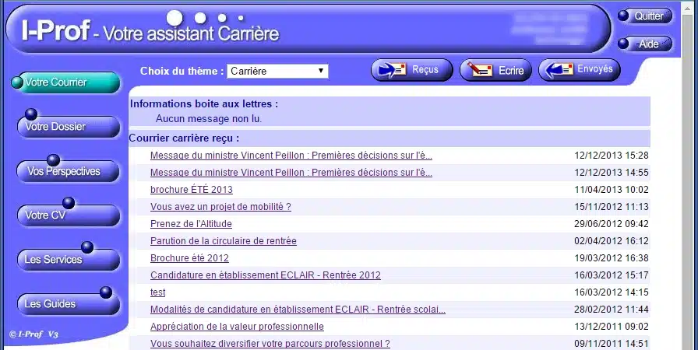Open the Brochure été 2012 message
Viewport: 698px width, 350px height.
pos(189,258)
